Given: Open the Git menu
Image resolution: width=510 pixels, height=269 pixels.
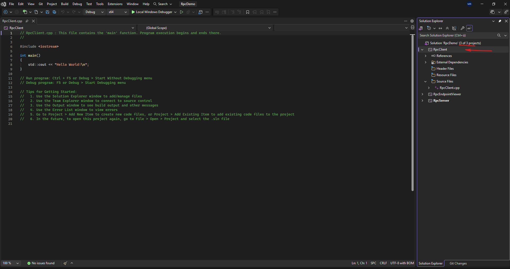Looking at the screenshot, I should [x=41, y=4].
